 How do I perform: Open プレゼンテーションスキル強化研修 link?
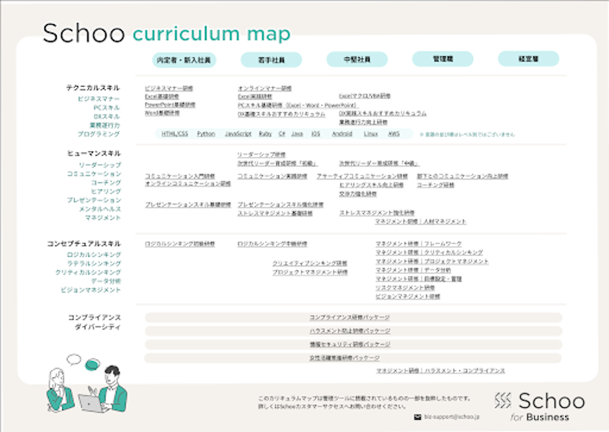tap(280, 205)
